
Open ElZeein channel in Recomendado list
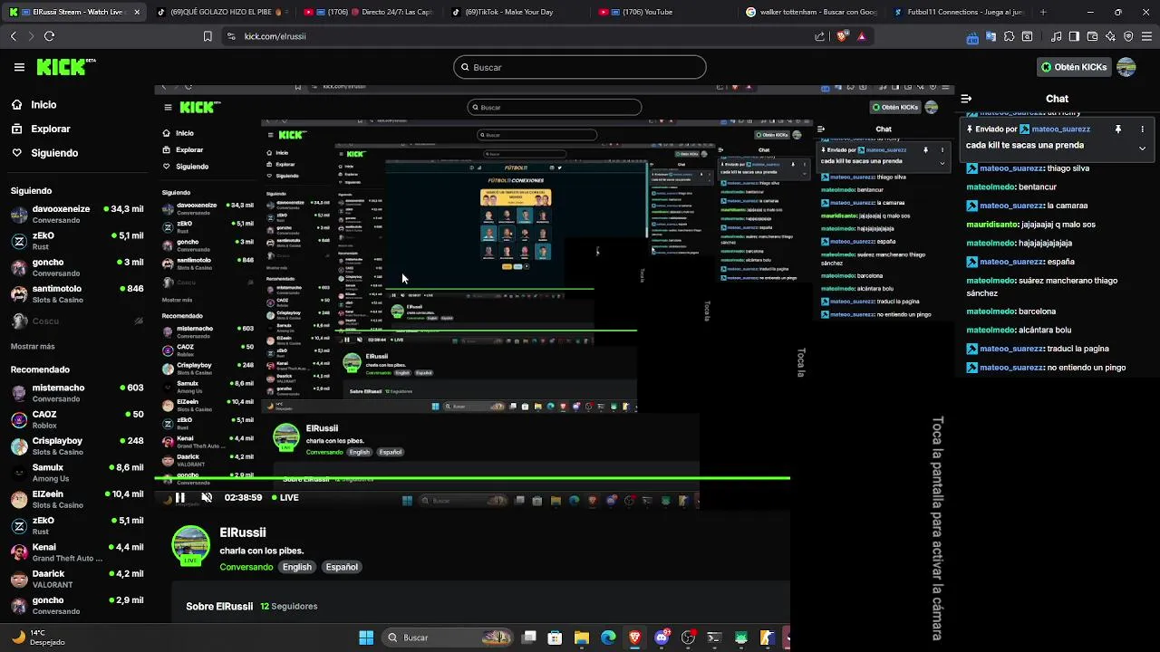tap(77, 499)
